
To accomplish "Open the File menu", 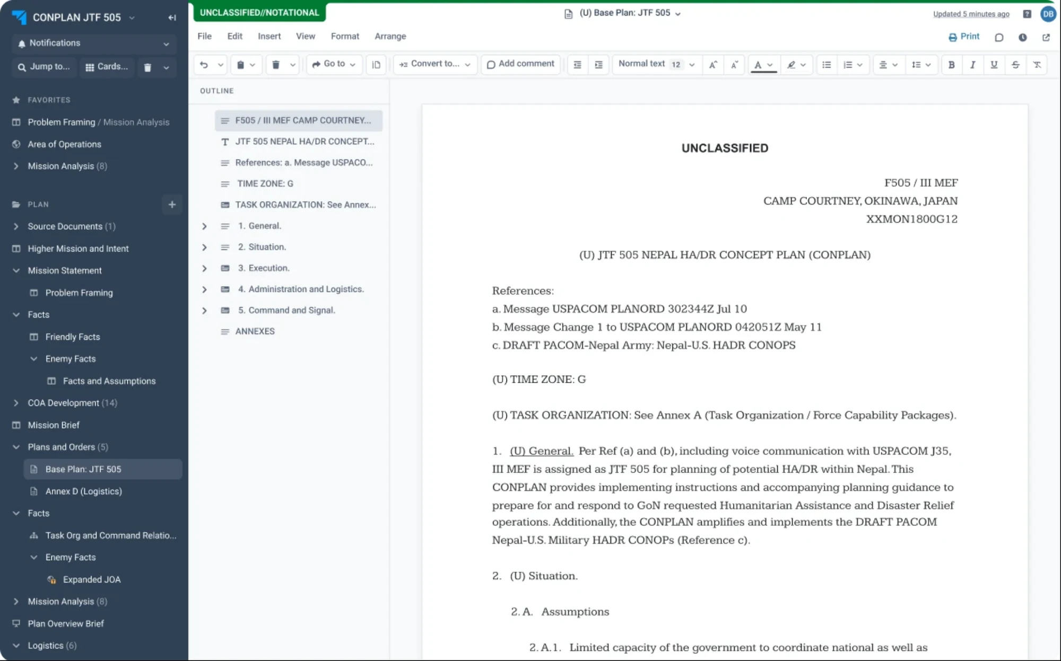I will click(205, 36).
